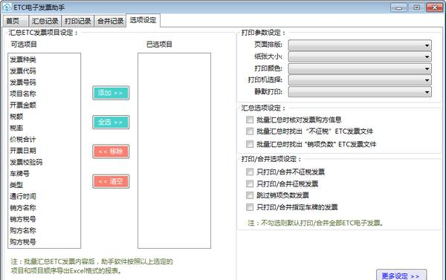446x280 pixels.
Task: Close the ETC电子发票助手 window
Action: (434, 7)
